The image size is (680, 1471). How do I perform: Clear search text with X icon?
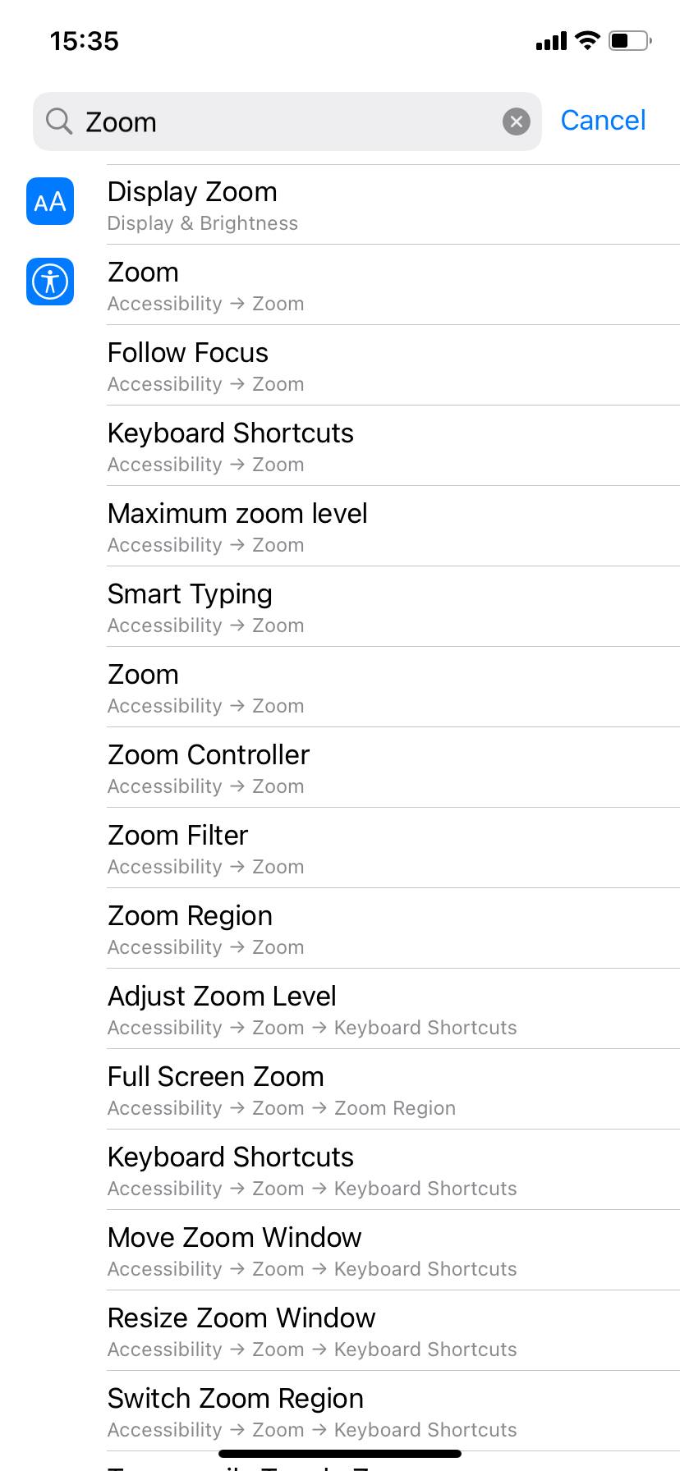(x=516, y=122)
